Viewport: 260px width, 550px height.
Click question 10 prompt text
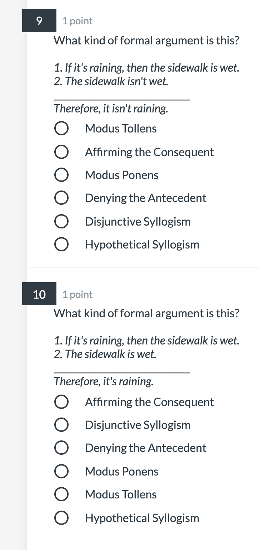(x=146, y=313)
